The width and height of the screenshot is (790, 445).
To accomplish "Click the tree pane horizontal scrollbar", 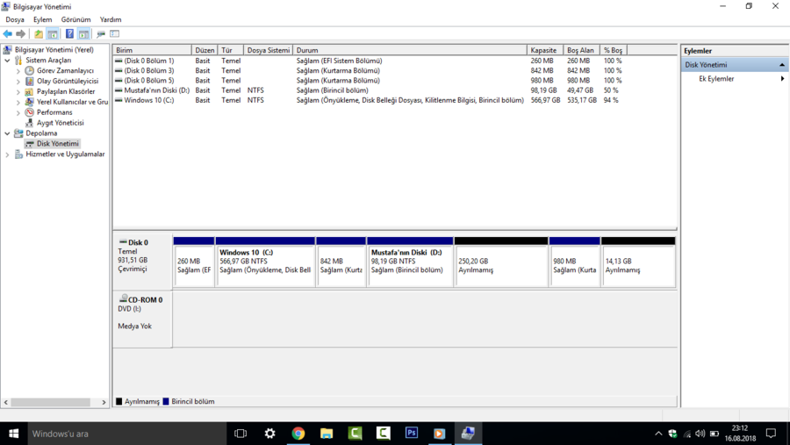I will [50, 402].
